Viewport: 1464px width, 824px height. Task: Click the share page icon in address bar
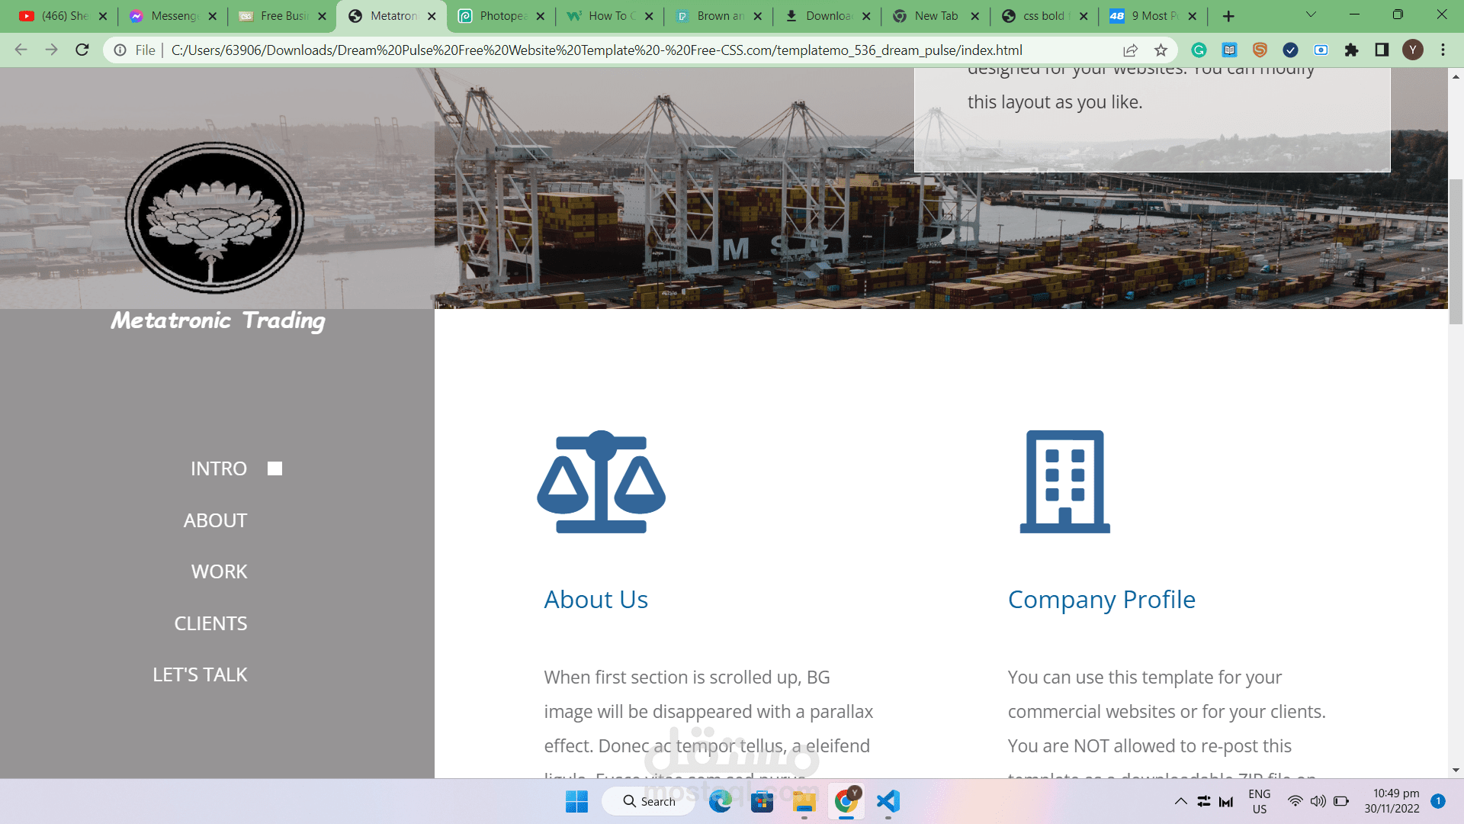point(1130,50)
